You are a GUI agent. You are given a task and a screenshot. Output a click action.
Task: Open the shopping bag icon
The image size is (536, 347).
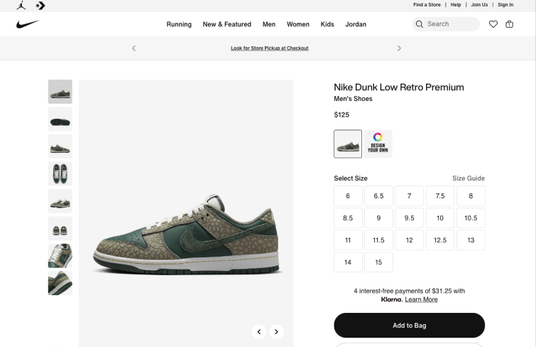click(x=509, y=24)
